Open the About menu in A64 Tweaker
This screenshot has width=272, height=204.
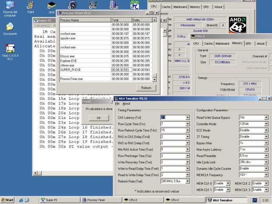[x=126, y=104]
